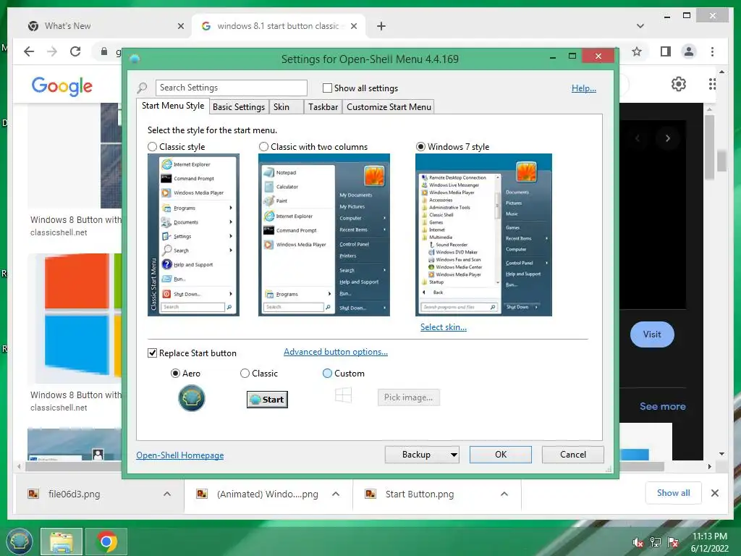Open the Action Center flag icon
Viewport: 741px width, 556px height.
pyautogui.click(x=673, y=542)
